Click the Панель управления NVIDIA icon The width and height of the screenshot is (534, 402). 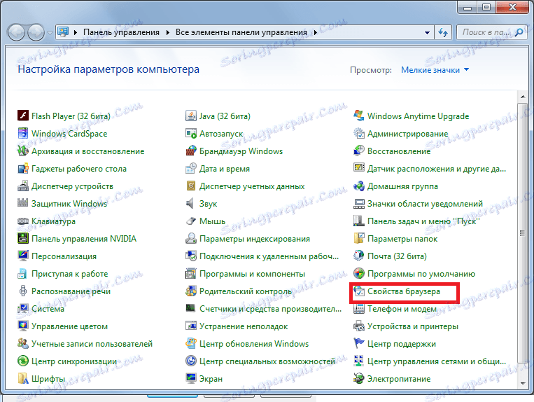pyautogui.click(x=23, y=239)
